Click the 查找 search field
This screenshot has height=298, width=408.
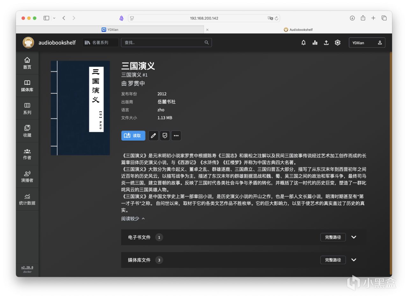pos(166,42)
